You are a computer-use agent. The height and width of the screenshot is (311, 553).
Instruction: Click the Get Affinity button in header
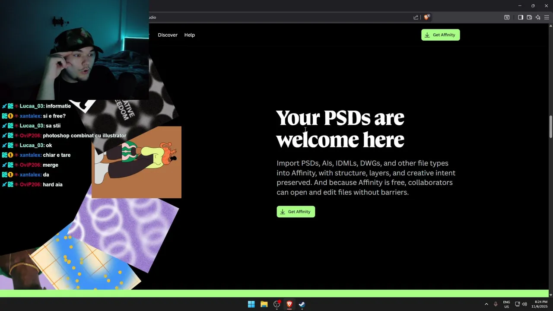(x=440, y=35)
